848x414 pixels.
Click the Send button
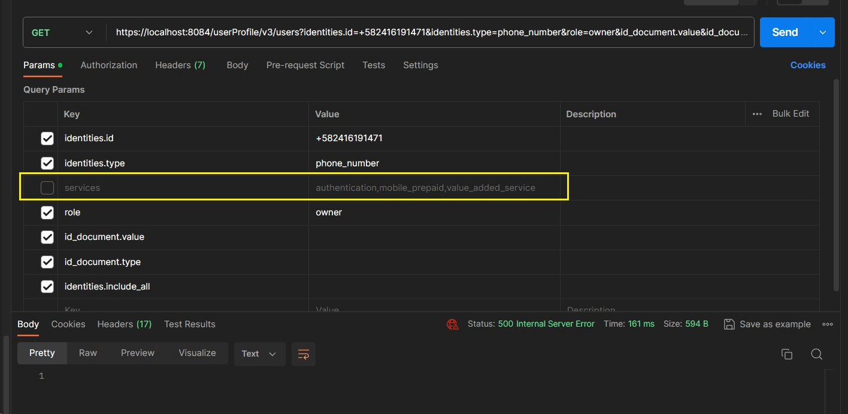(785, 32)
